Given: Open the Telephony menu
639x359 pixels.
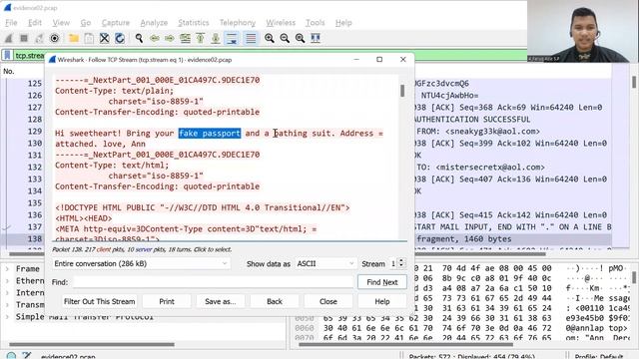Looking at the screenshot, I should 238,23.
